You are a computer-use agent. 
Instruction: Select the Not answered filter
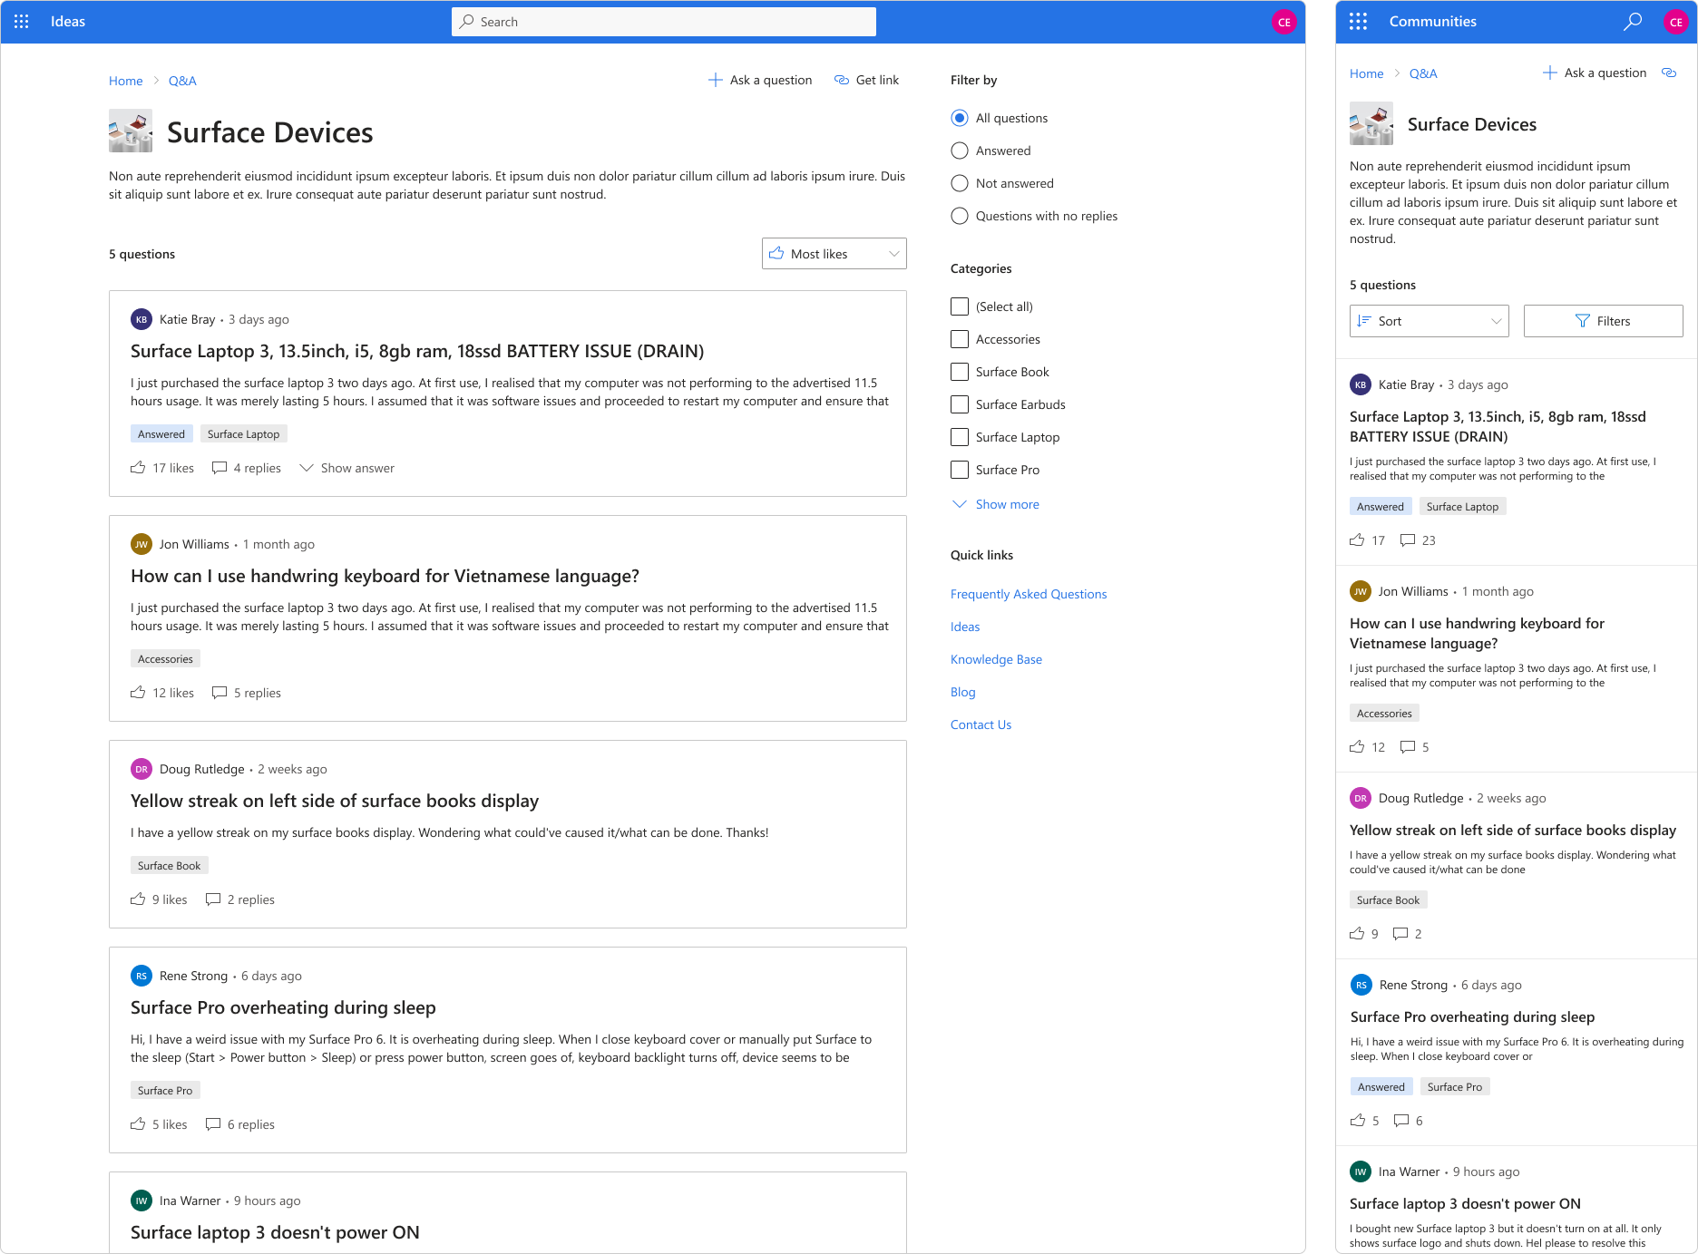(960, 183)
